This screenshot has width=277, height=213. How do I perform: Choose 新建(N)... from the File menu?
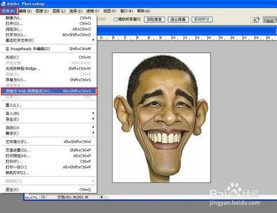coord(48,18)
